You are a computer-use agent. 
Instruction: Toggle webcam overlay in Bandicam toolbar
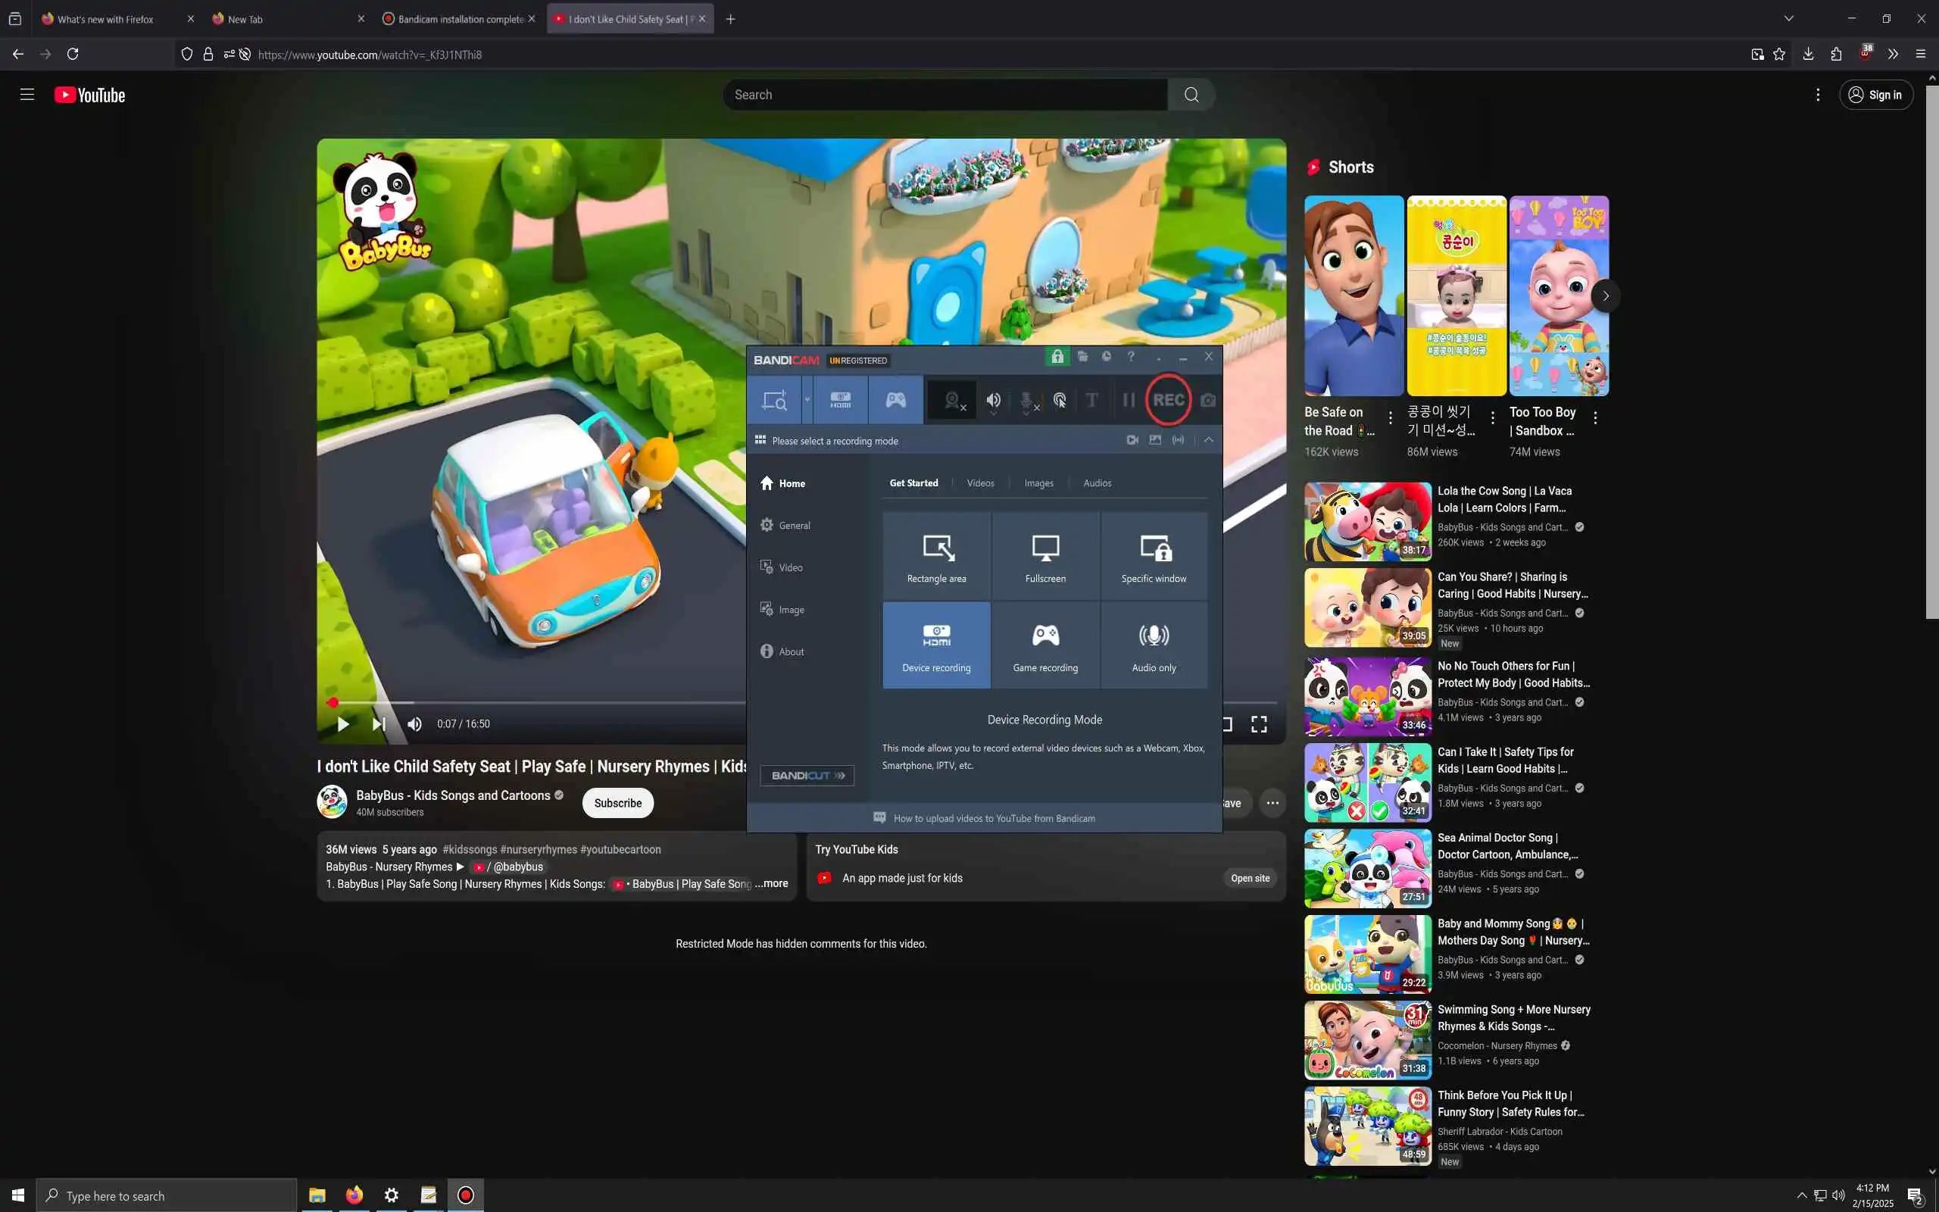tap(953, 400)
